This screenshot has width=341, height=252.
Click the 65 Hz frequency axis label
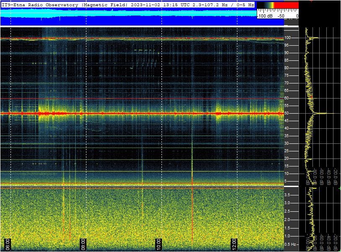(x=286, y=91)
